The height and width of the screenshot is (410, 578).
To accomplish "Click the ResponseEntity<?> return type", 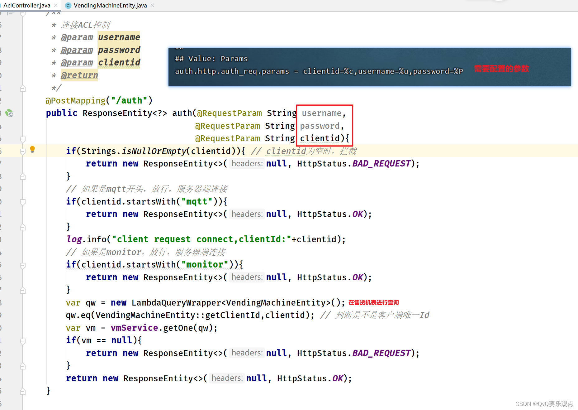I will [x=125, y=113].
